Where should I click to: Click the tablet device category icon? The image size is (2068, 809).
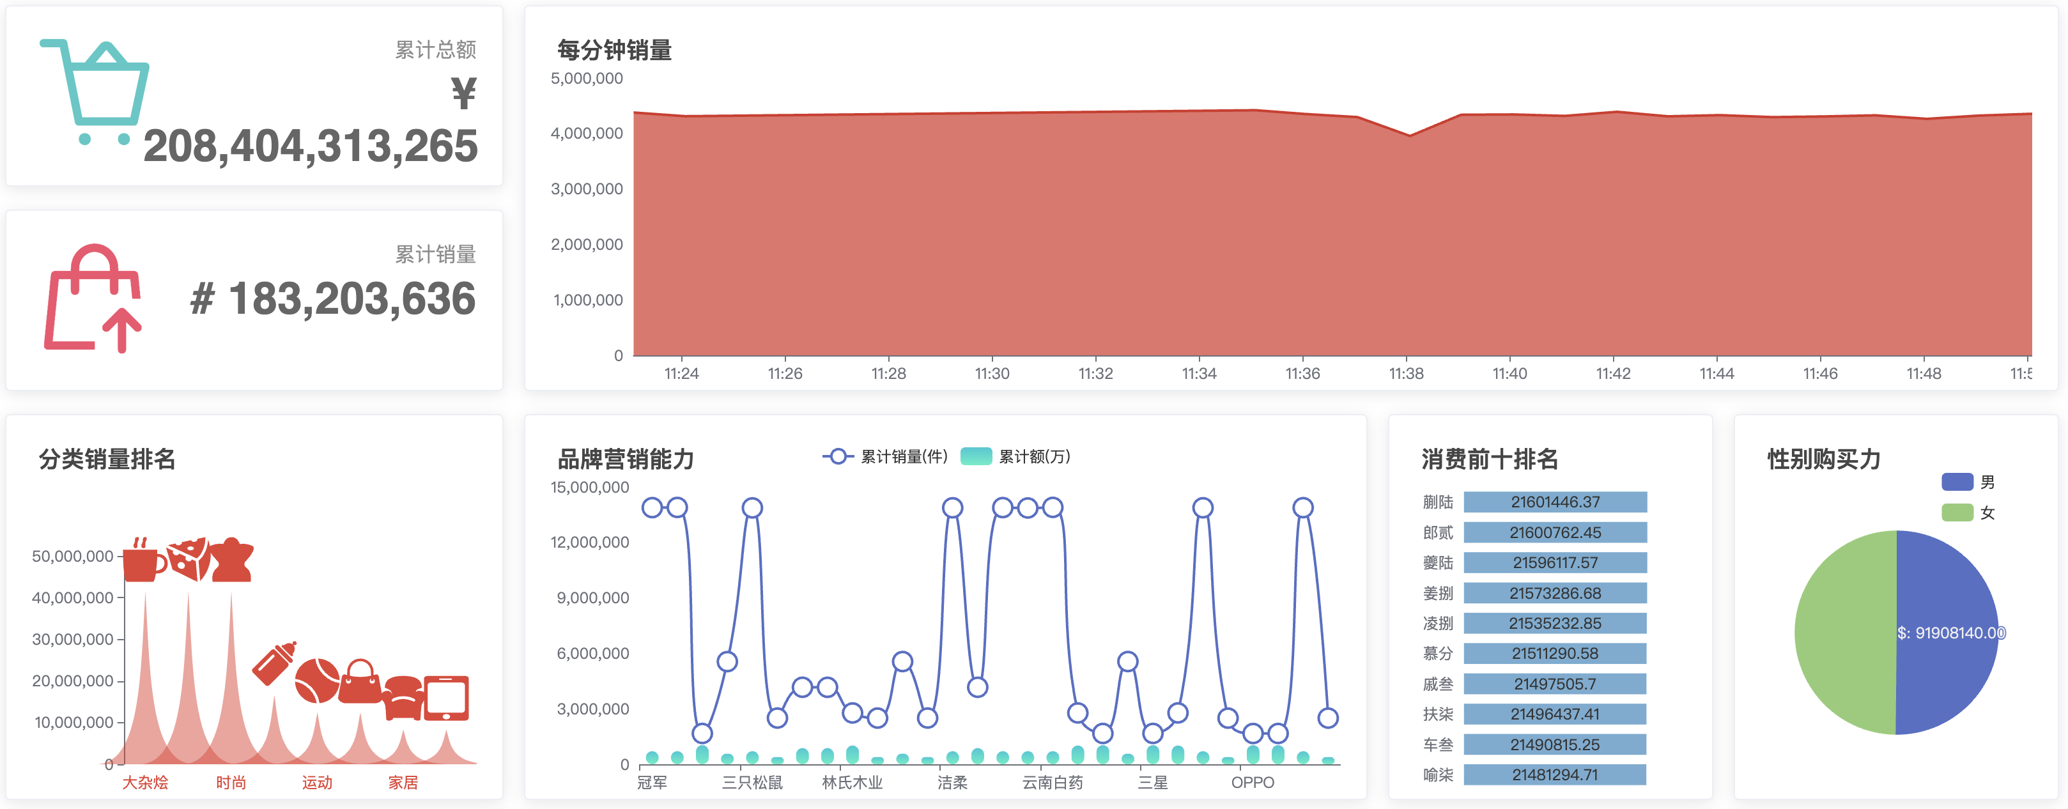446,698
